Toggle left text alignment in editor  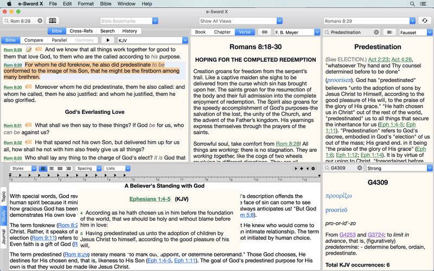pyautogui.click(x=43, y=169)
